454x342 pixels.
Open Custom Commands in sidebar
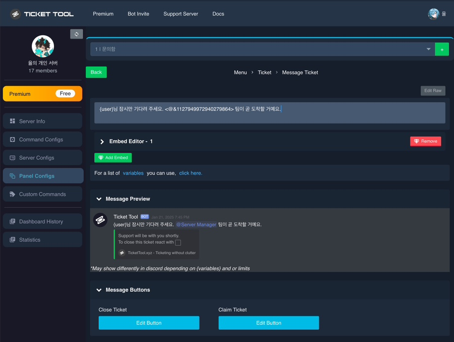pyautogui.click(x=42, y=194)
